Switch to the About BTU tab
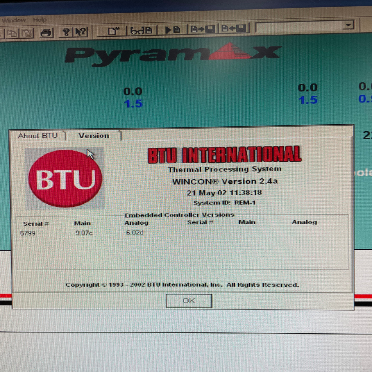 (38, 136)
